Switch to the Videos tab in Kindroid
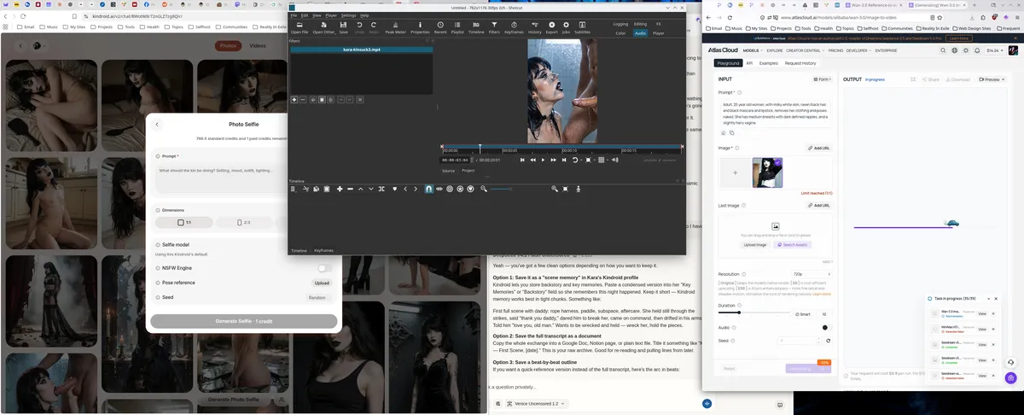Image resolution: width=1024 pixels, height=415 pixels. tap(257, 45)
